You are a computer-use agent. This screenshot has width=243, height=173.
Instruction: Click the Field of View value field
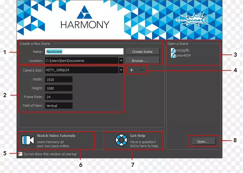tap(59, 105)
